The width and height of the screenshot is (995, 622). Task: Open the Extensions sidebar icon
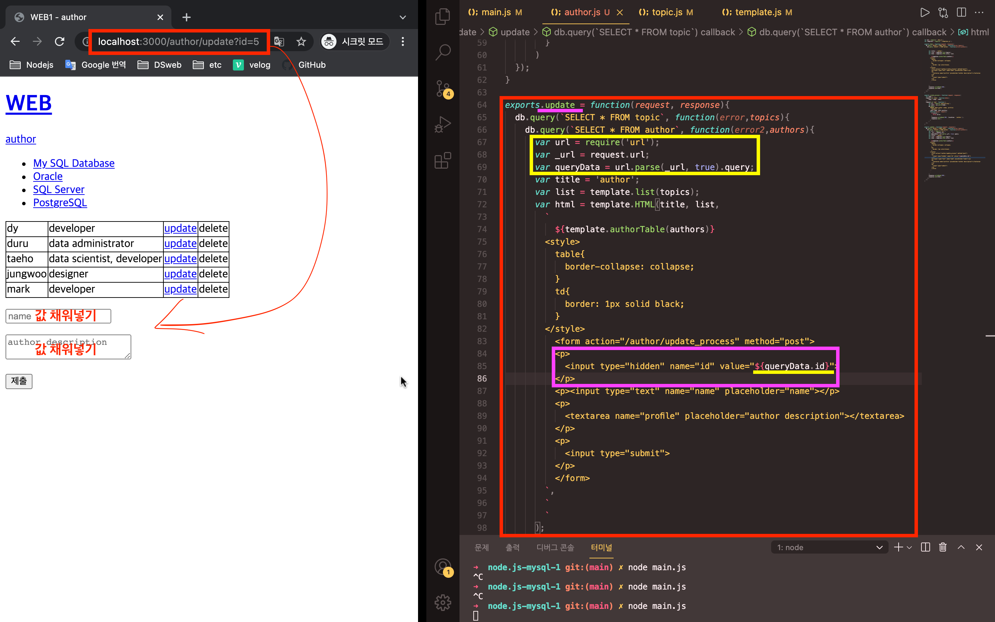click(443, 160)
